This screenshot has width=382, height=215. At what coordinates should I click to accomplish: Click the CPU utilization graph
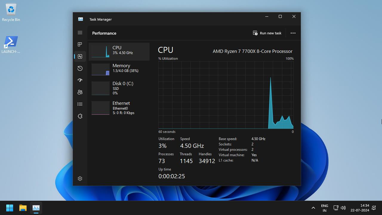(226, 95)
